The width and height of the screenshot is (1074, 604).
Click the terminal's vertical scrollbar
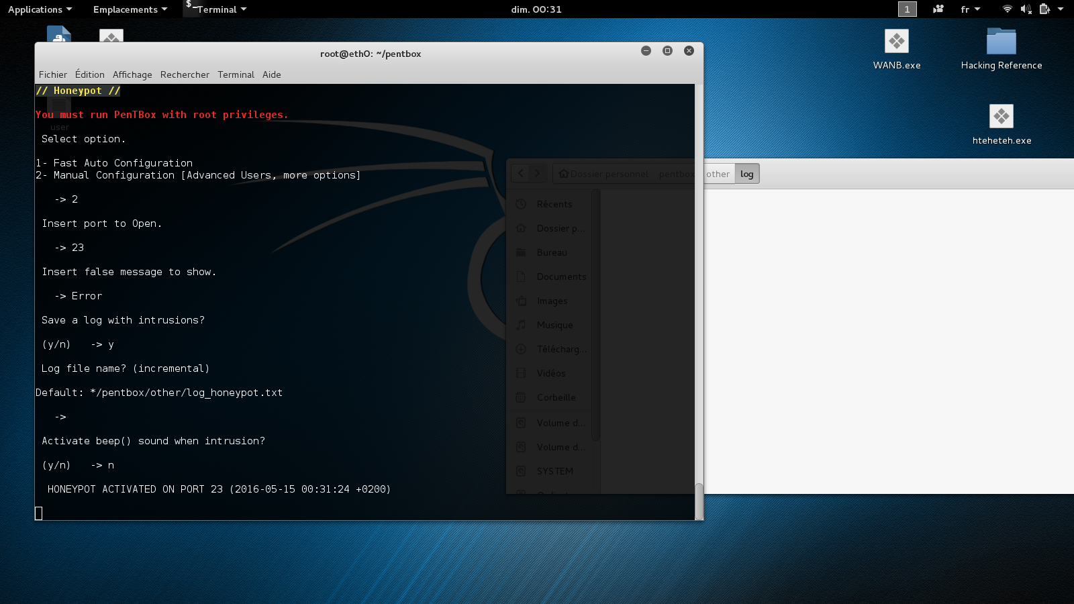(x=699, y=500)
